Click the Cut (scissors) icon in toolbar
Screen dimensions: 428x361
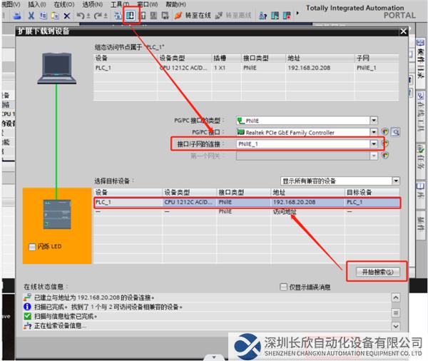[32, 15]
